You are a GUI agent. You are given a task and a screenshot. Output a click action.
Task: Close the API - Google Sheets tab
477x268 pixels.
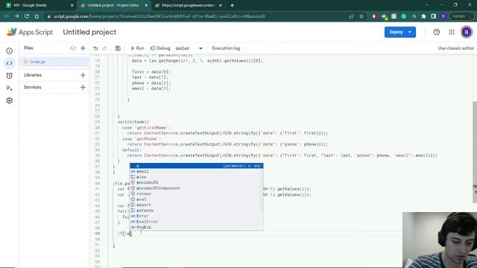[72, 5]
